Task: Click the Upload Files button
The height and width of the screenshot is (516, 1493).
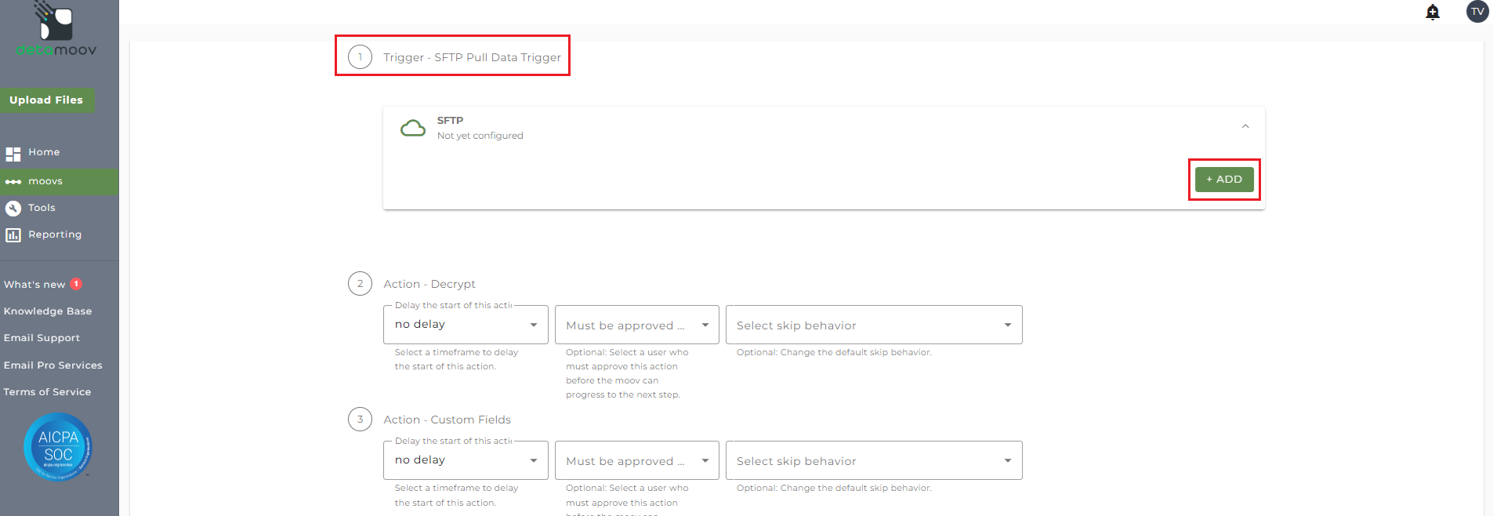Action: tap(46, 100)
